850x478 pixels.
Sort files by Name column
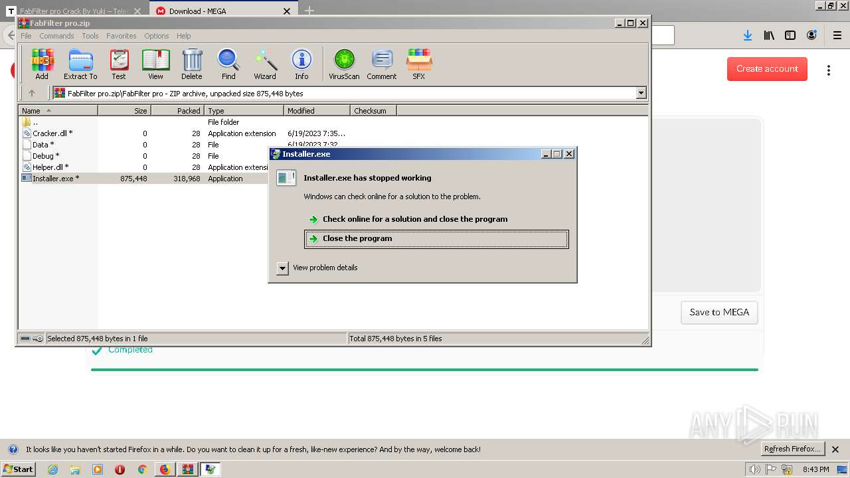(58, 111)
